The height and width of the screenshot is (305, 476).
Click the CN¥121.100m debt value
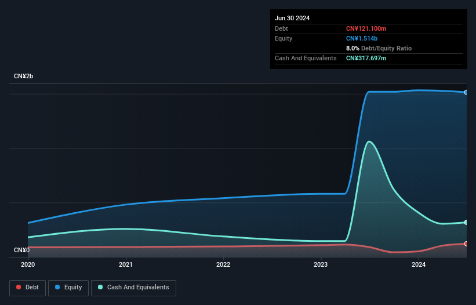[x=366, y=28]
